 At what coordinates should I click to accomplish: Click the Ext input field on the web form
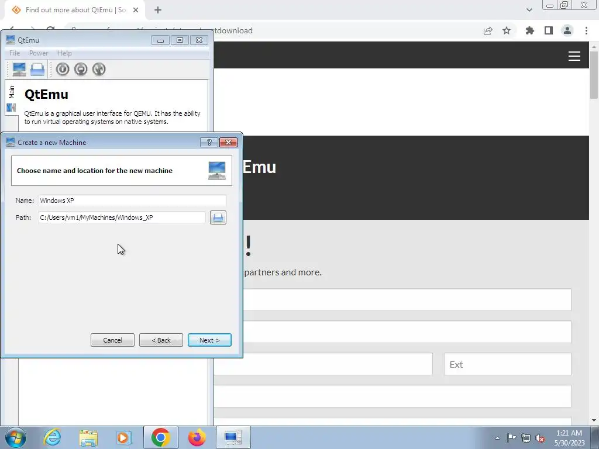tap(507, 364)
